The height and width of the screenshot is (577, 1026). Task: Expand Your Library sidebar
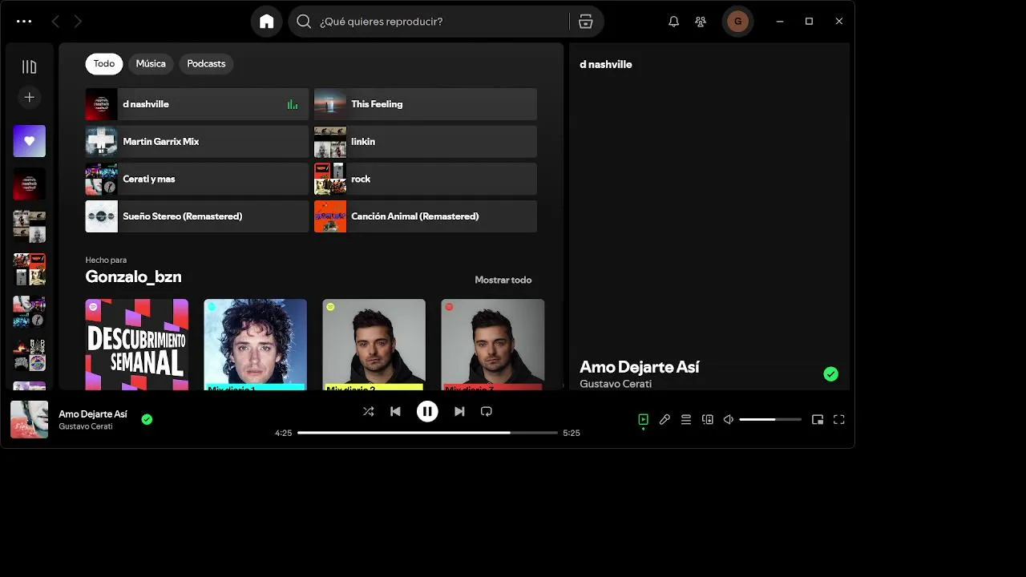click(29, 67)
